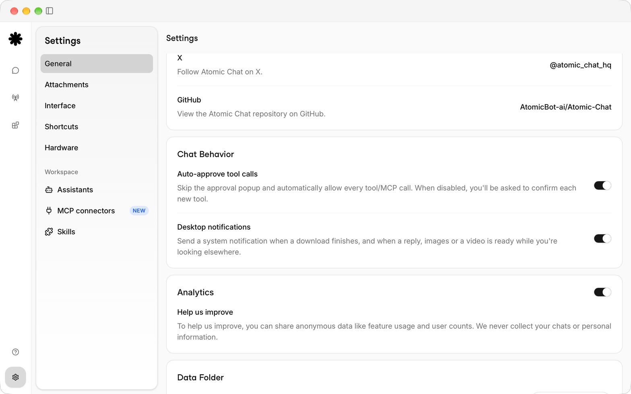The height and width of the screenshot is (394, 631).
Task: Turn off the Desktop notifications switch
Action: (x=602, y=238)
